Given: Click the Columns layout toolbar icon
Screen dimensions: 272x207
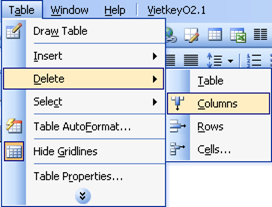Looking at the screenshot, I should click(x=260, y=35).
